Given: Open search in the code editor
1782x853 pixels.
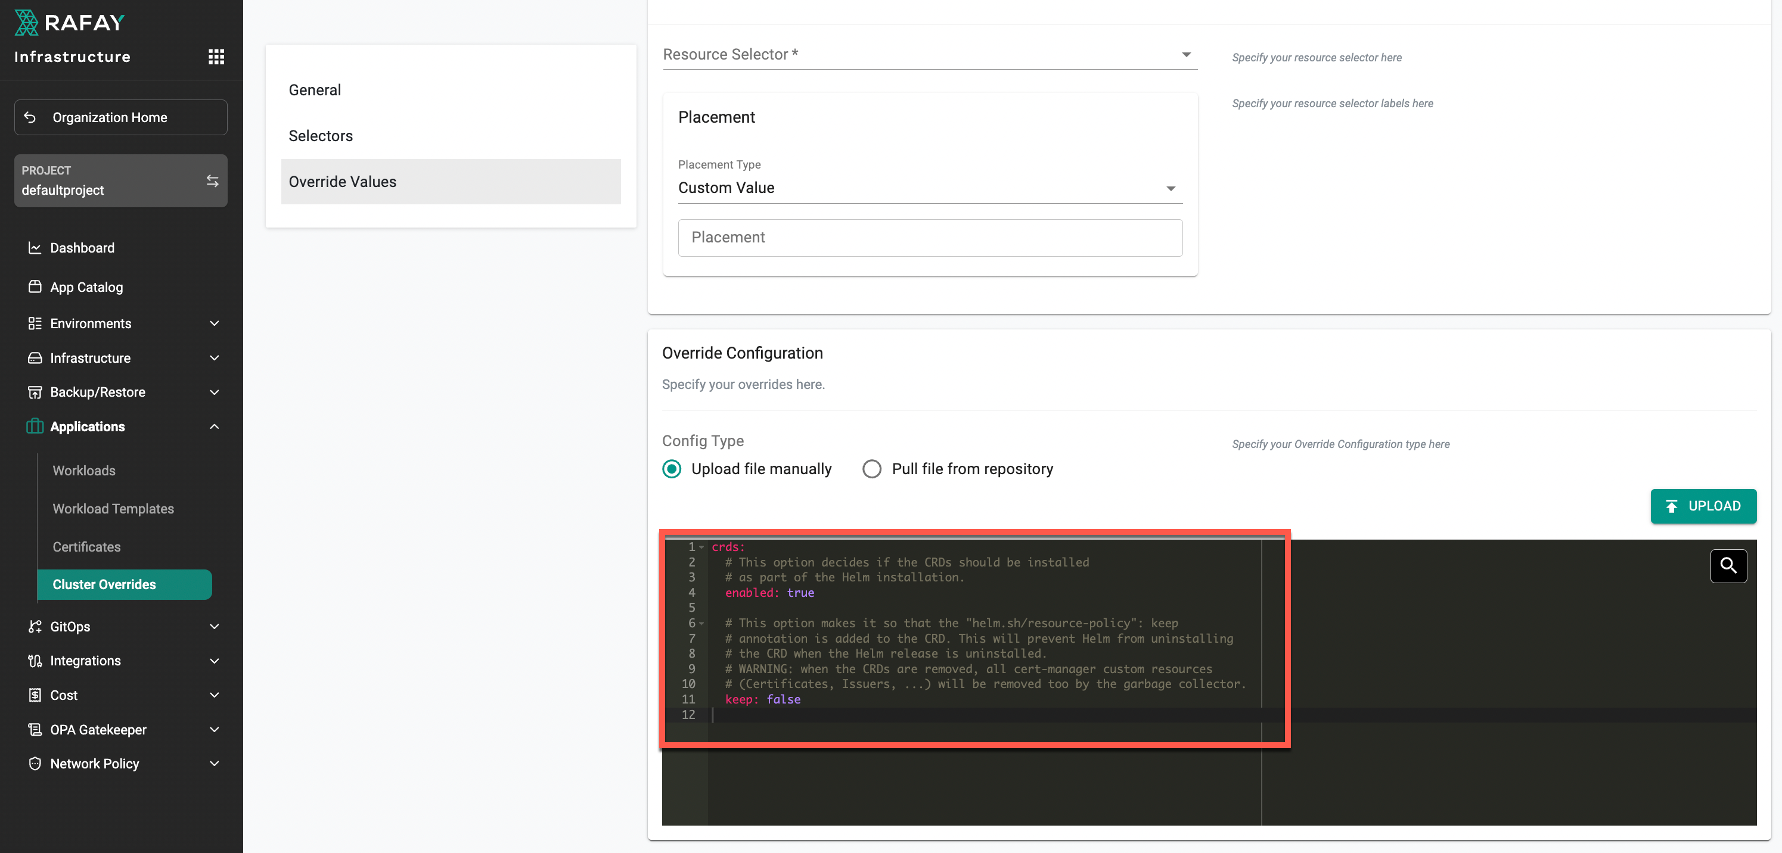Looking at the screenshot, I should click(1728, 565).
